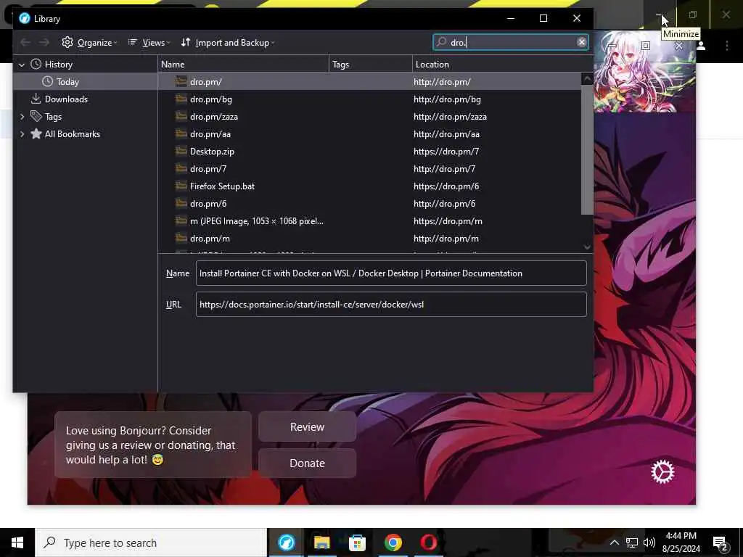Click the taskbar search box
The image size is (743, 557).
point(151,542)
